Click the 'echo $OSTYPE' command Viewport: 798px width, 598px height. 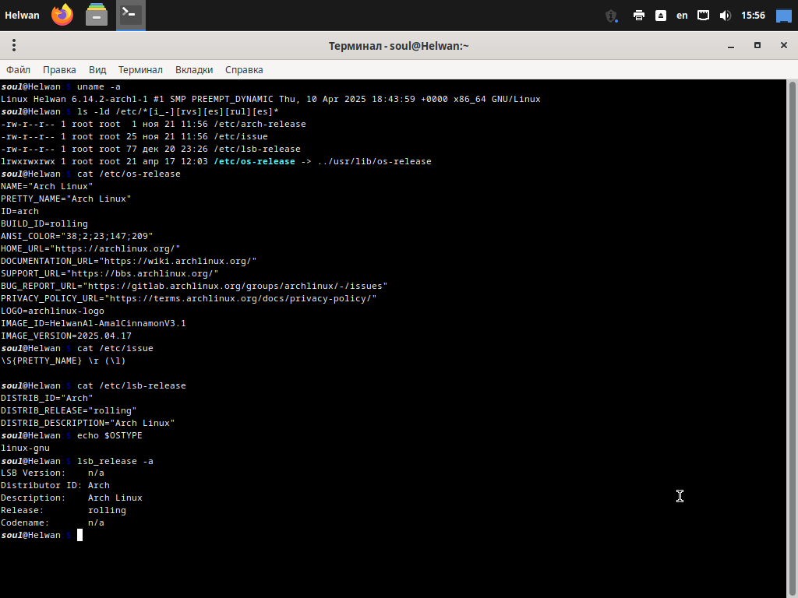click(x=109, y=435)
